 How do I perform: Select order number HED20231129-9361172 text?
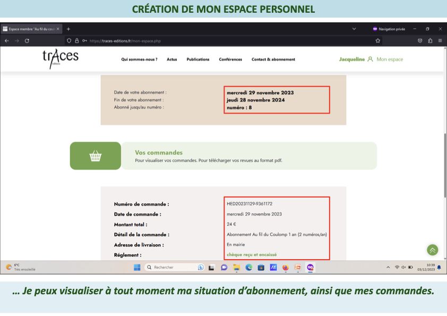tap(250, 203)
